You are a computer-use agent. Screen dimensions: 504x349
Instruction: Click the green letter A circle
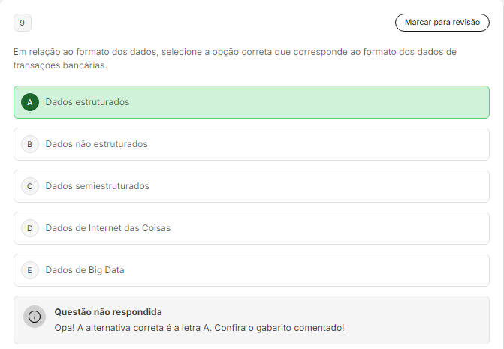(30, 102)
